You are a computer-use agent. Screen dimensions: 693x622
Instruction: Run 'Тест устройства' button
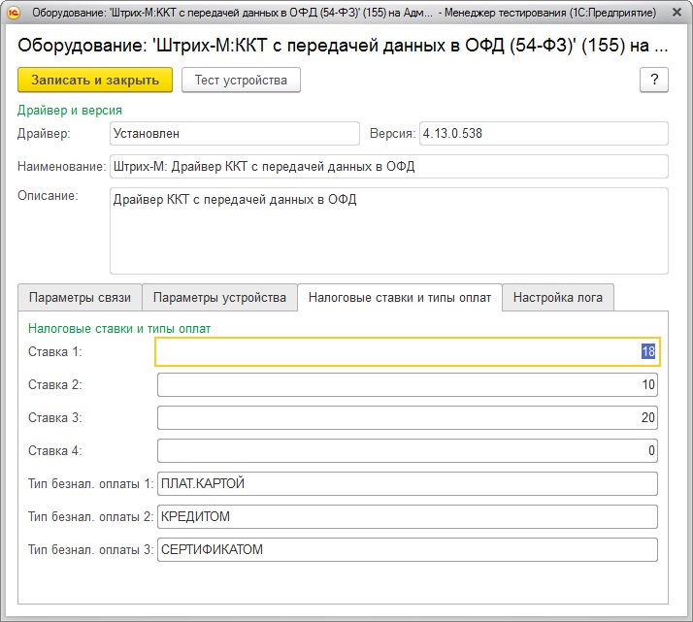pos(241,80)
